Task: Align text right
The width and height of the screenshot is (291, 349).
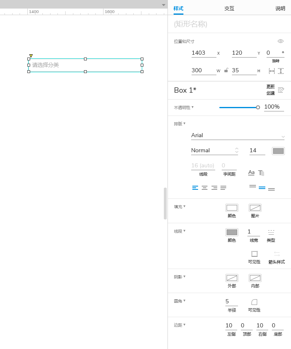Action: pos(214,188)
